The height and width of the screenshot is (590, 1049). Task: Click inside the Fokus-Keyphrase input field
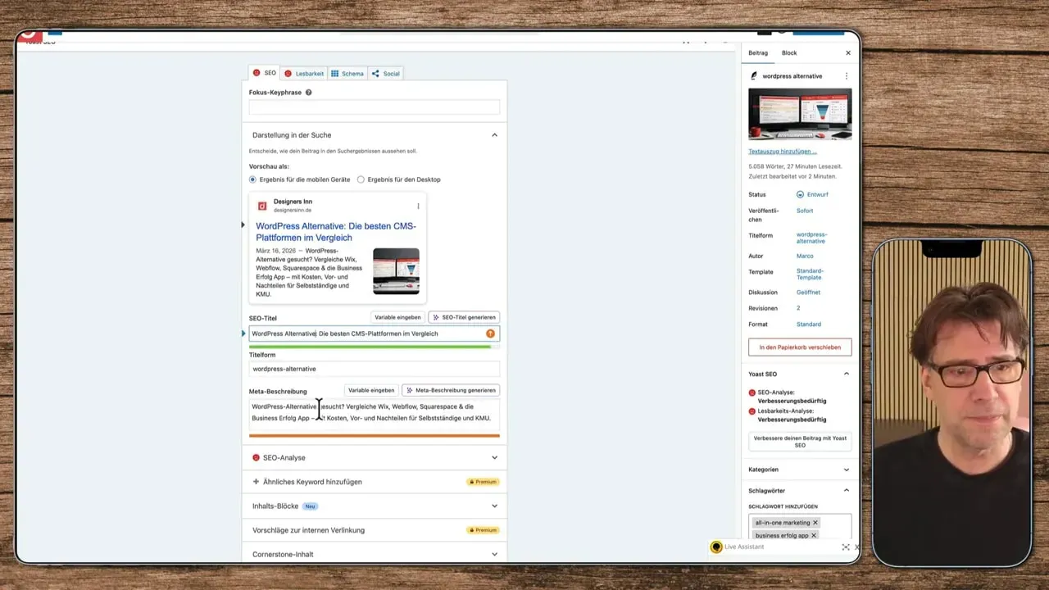[x=374, y=107]
